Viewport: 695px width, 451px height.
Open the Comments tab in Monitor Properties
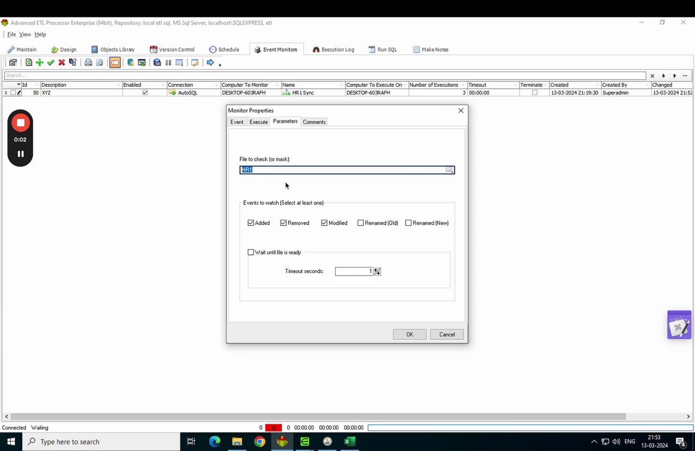pos(314,122)
